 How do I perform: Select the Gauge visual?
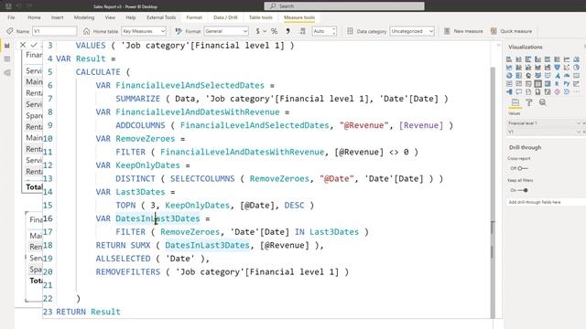point(567,76)
